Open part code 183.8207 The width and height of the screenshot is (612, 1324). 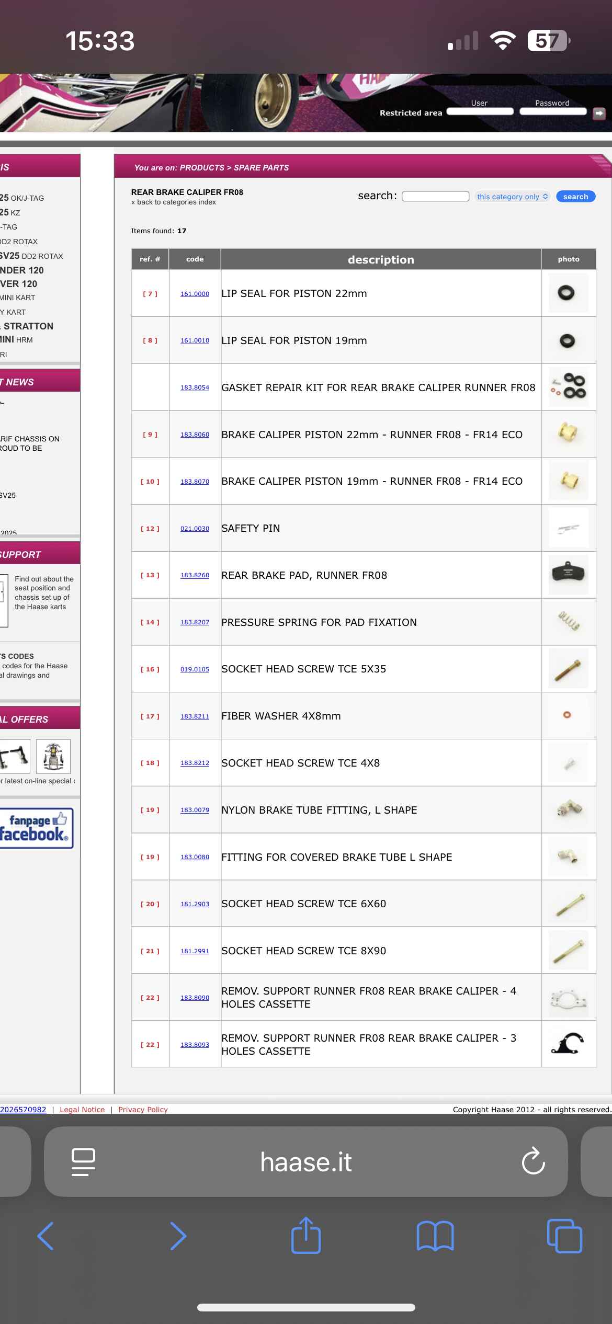[x=195, y=622]
